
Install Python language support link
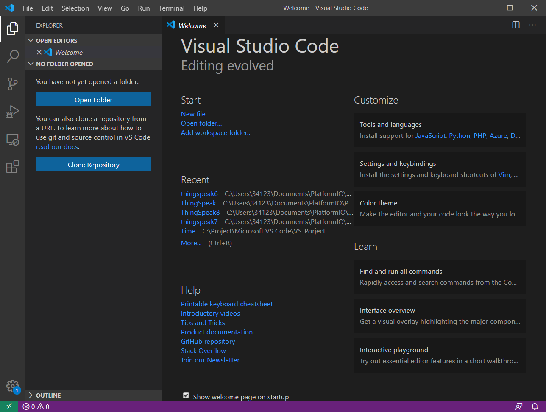click(460, 136)
